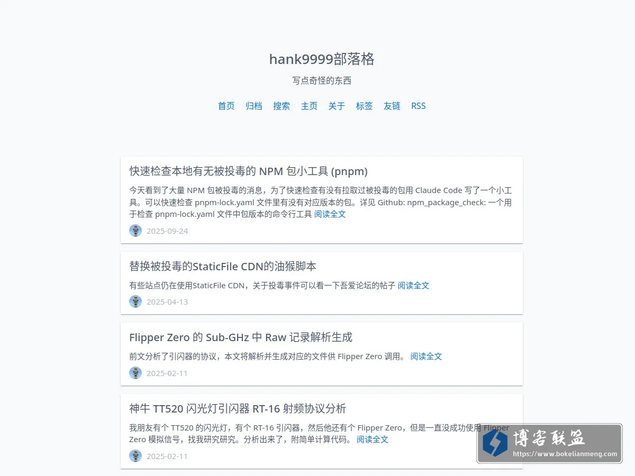Click excerpt text 有些站点仍在使用StaticFile CDN
The image size is (635, 476).
[x=187, y=286]
